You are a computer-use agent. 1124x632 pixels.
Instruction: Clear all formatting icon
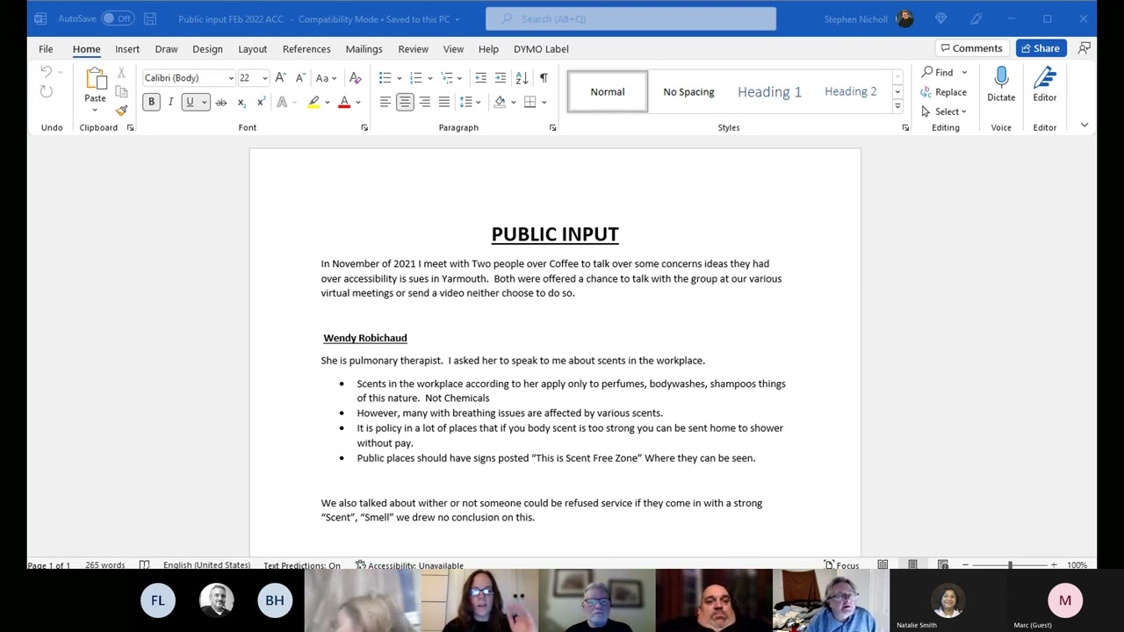pyautogui.click(x=355, y=78)
